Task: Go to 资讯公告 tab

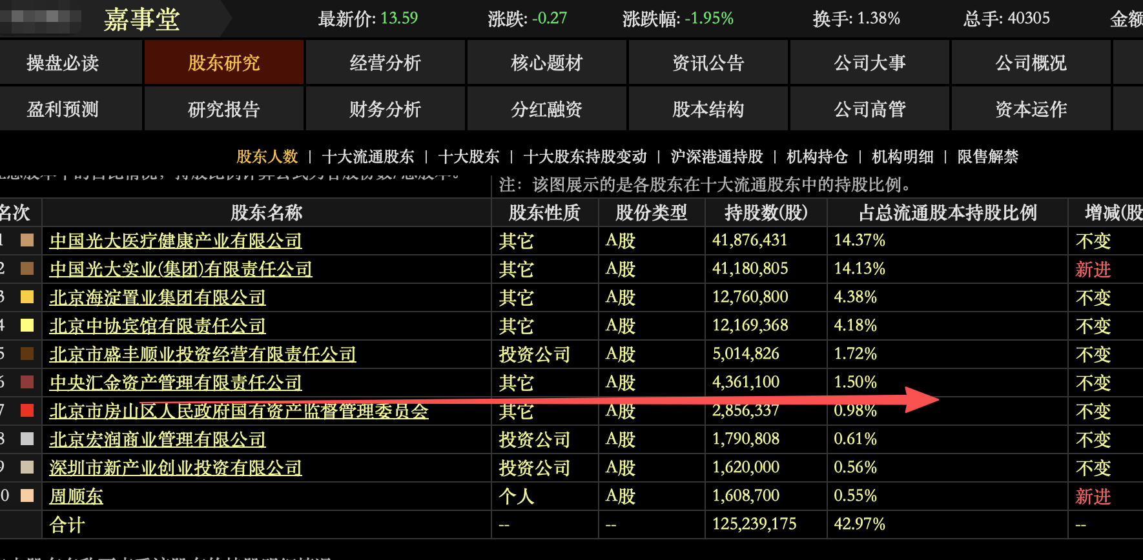Action: pyautogui.click(x=708, y=63)
